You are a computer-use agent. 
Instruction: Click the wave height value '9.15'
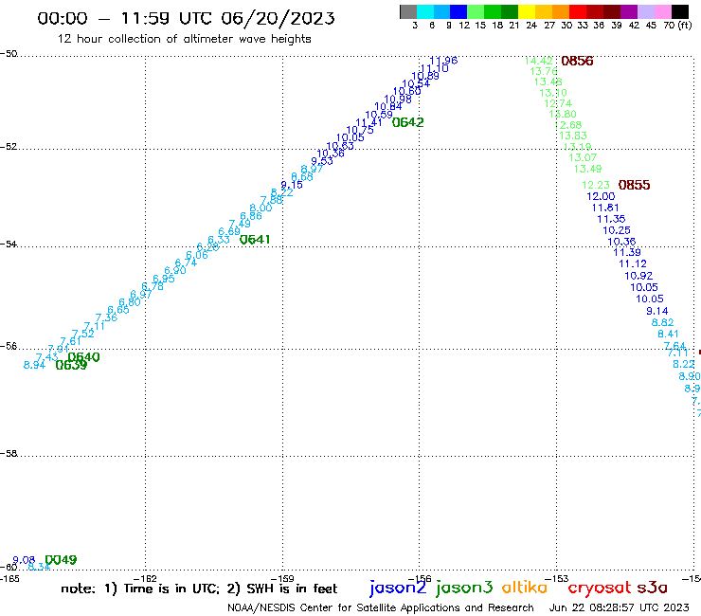[292, 185]
